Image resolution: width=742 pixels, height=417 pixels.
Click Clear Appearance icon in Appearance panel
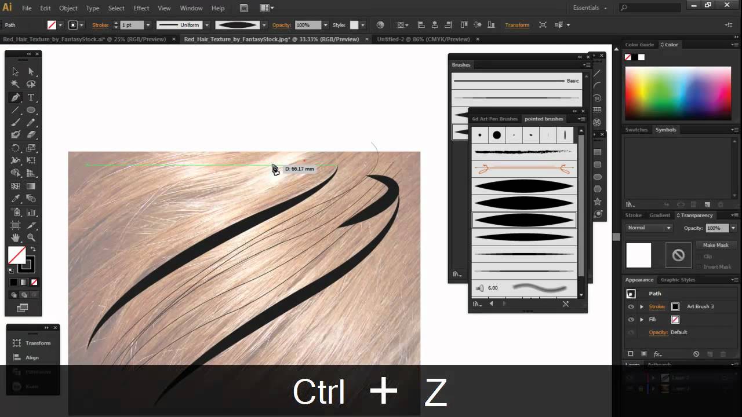click(696, 354)
